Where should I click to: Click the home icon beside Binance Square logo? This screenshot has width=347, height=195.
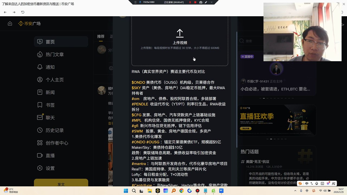point(10,24)
